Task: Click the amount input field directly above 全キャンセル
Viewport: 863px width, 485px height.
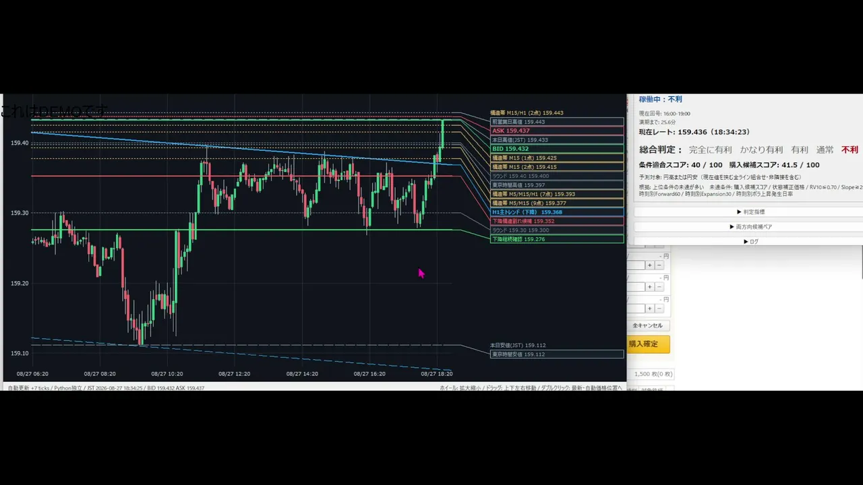Action: [x=636, y=309]
